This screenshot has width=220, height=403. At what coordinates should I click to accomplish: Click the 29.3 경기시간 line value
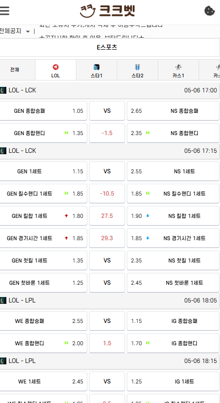click(x=107, y=238)
